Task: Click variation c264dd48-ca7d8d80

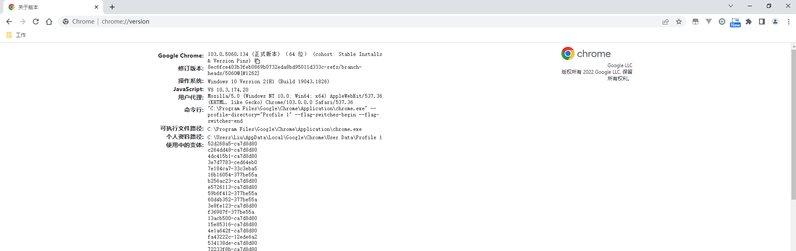Action: (x=232, y=150)
